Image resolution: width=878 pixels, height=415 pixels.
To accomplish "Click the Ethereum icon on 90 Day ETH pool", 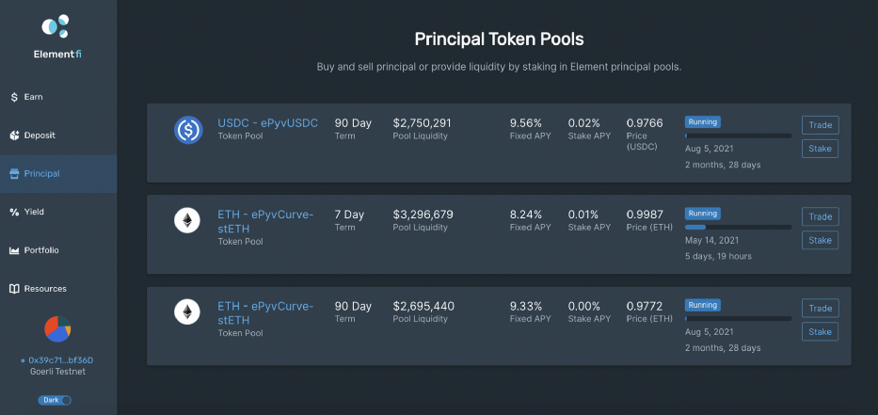I will click(188, 312).
